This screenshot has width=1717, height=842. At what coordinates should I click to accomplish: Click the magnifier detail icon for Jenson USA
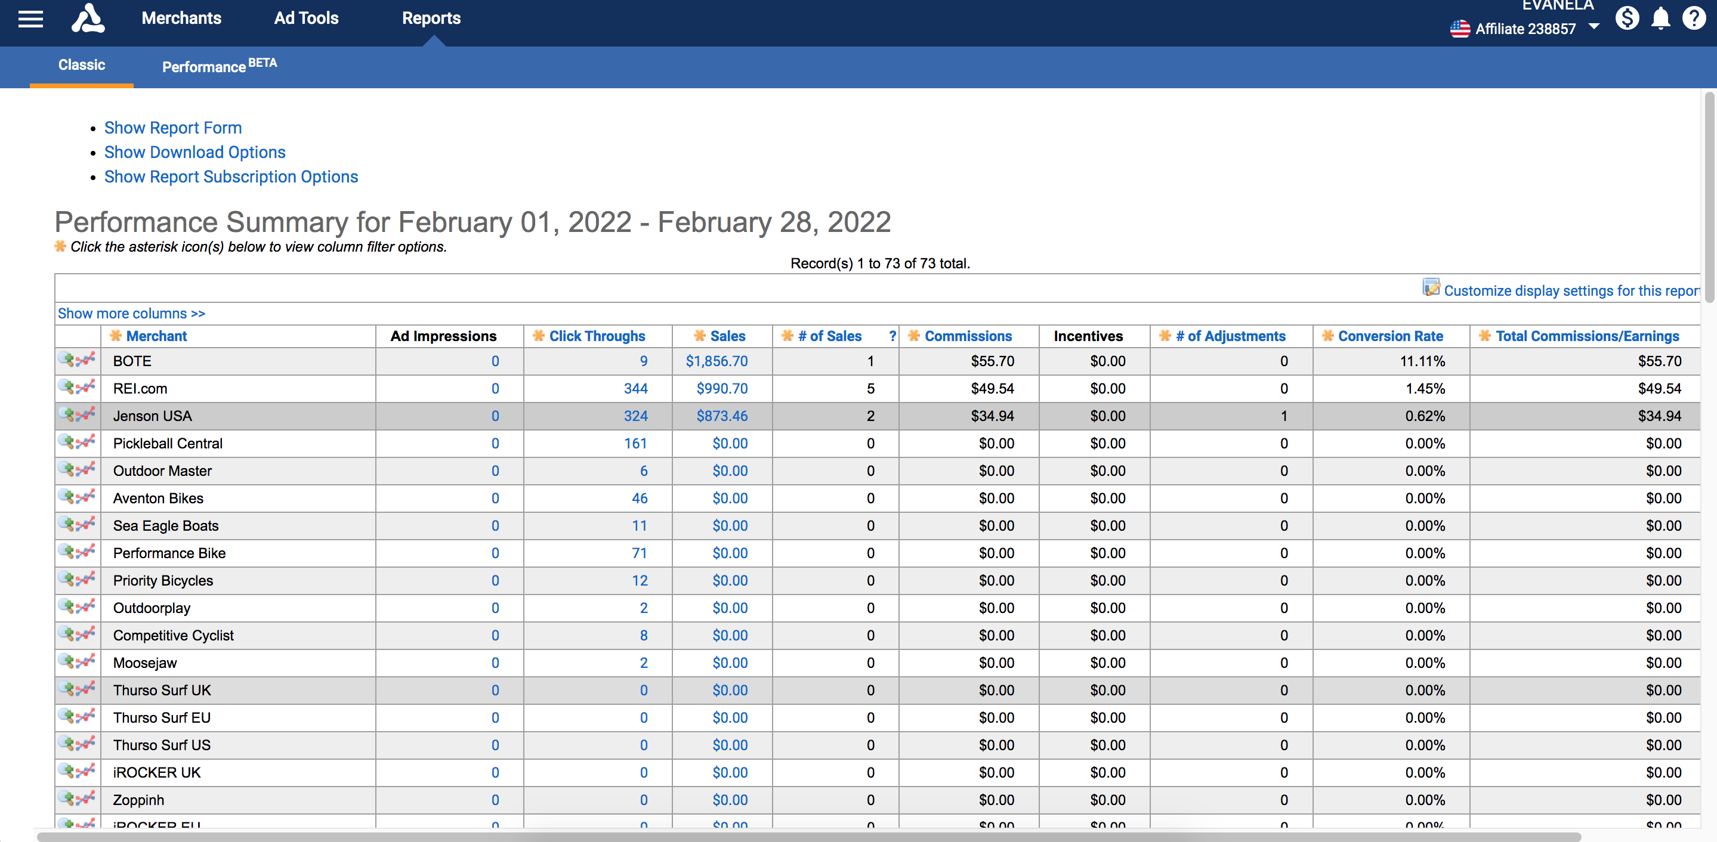click(x=67, y=414)
